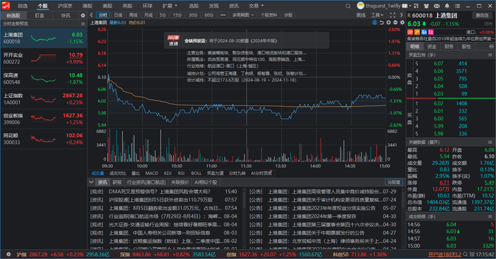
Task: Select 开开实业 600272 in watchlist
Action: coord(43,58)
